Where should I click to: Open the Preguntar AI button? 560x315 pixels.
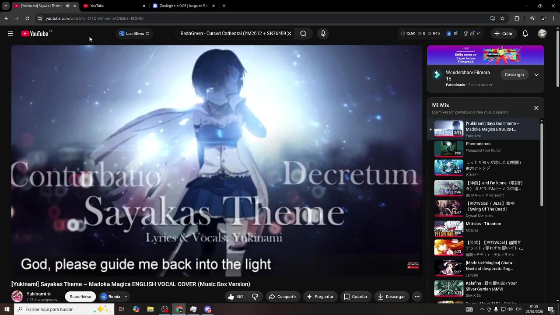click(x=320, y=297)
